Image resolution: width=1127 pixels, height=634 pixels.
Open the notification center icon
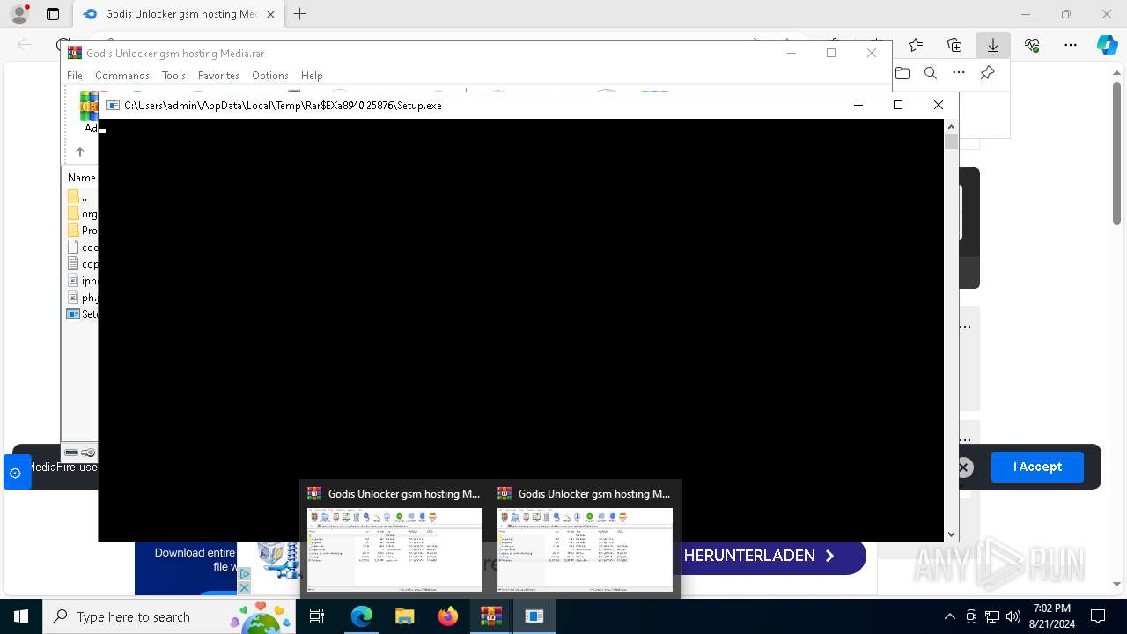1098,616
